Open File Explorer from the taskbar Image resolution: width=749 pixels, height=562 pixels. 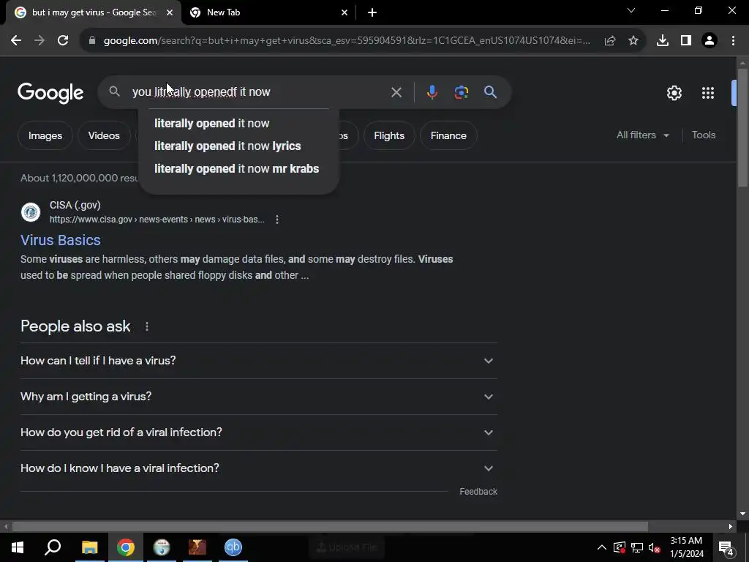[x=90, y=547]
